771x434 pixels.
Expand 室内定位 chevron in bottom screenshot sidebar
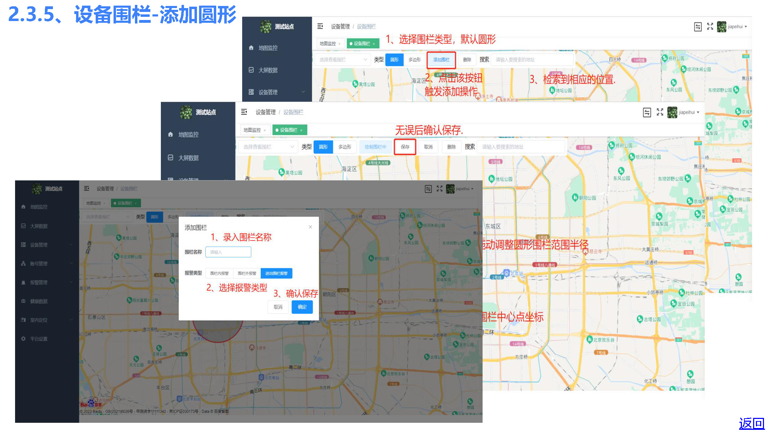click(x=71, y=320)
